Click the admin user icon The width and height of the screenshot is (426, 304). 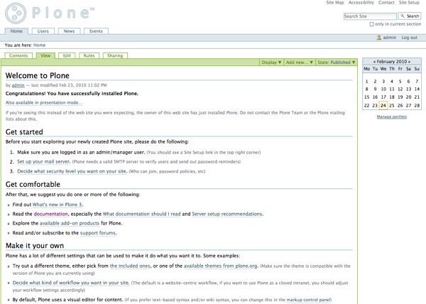379,38
